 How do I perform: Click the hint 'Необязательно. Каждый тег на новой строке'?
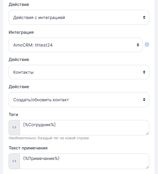click(x=49, y=138)
